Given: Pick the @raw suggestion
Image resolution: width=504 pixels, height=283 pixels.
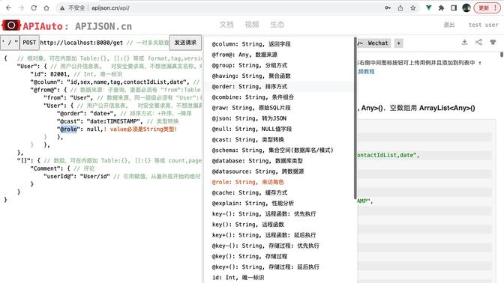Looking at the screenshot, I should click(x=278, y=108).
